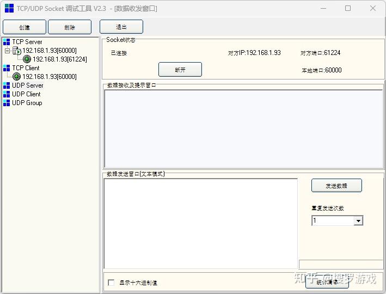This screenshot has width=386, height=294.
Task: Click the 已连接 status text
Action: coord(119,53)
